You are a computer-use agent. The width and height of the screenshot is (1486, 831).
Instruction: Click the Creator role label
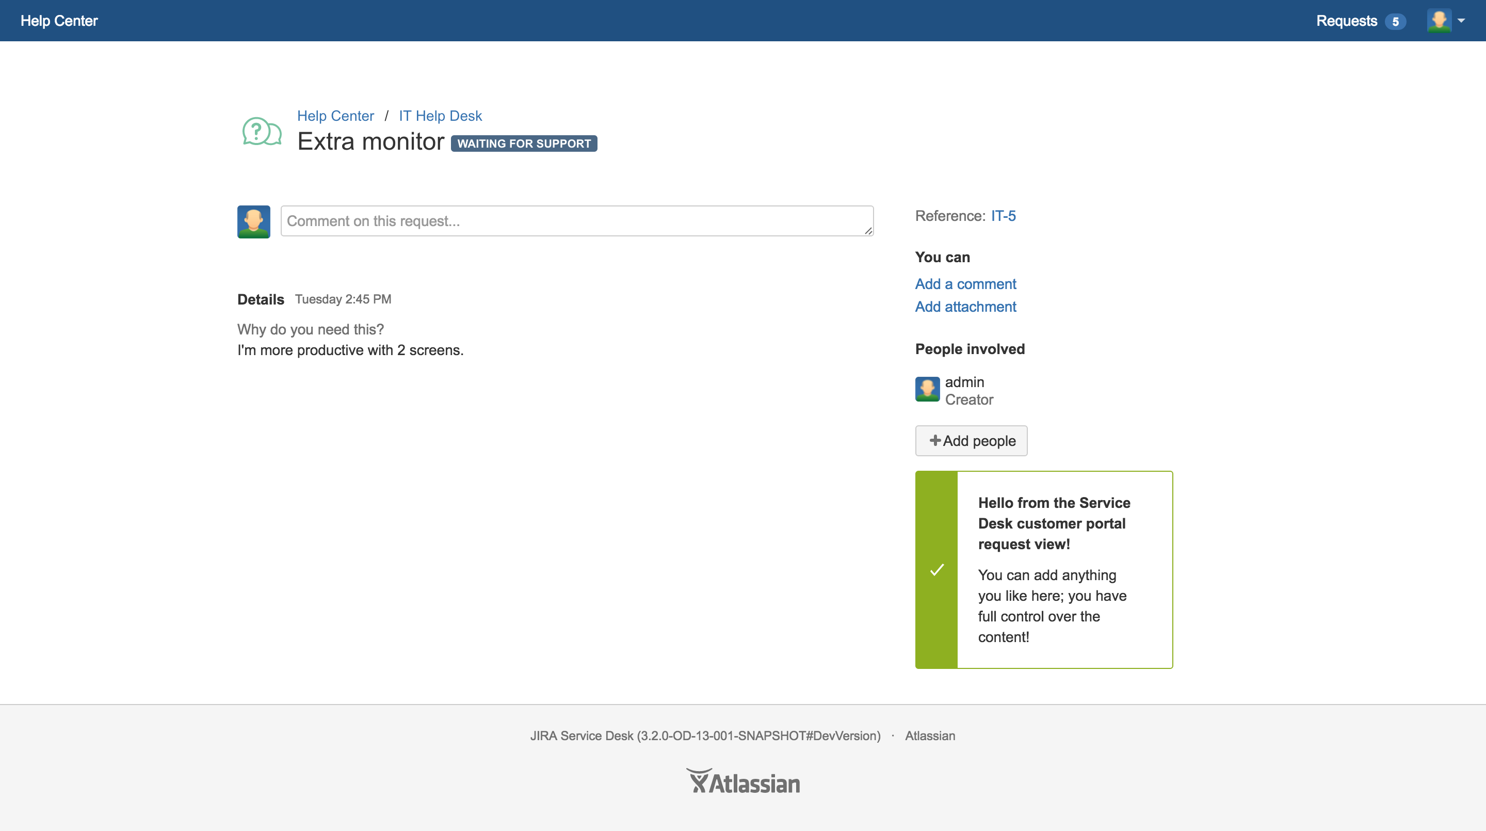click(x=968, y=399)
